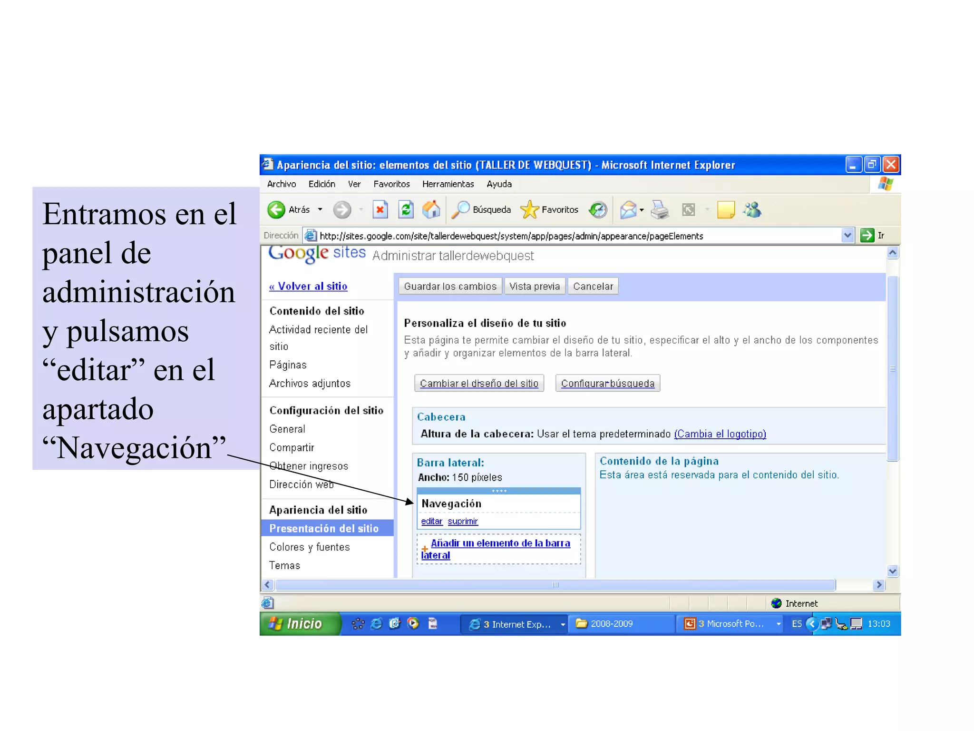Click the Mail envelope icon
The height and width of the screenshot is (731, 974).
point(628,210)
